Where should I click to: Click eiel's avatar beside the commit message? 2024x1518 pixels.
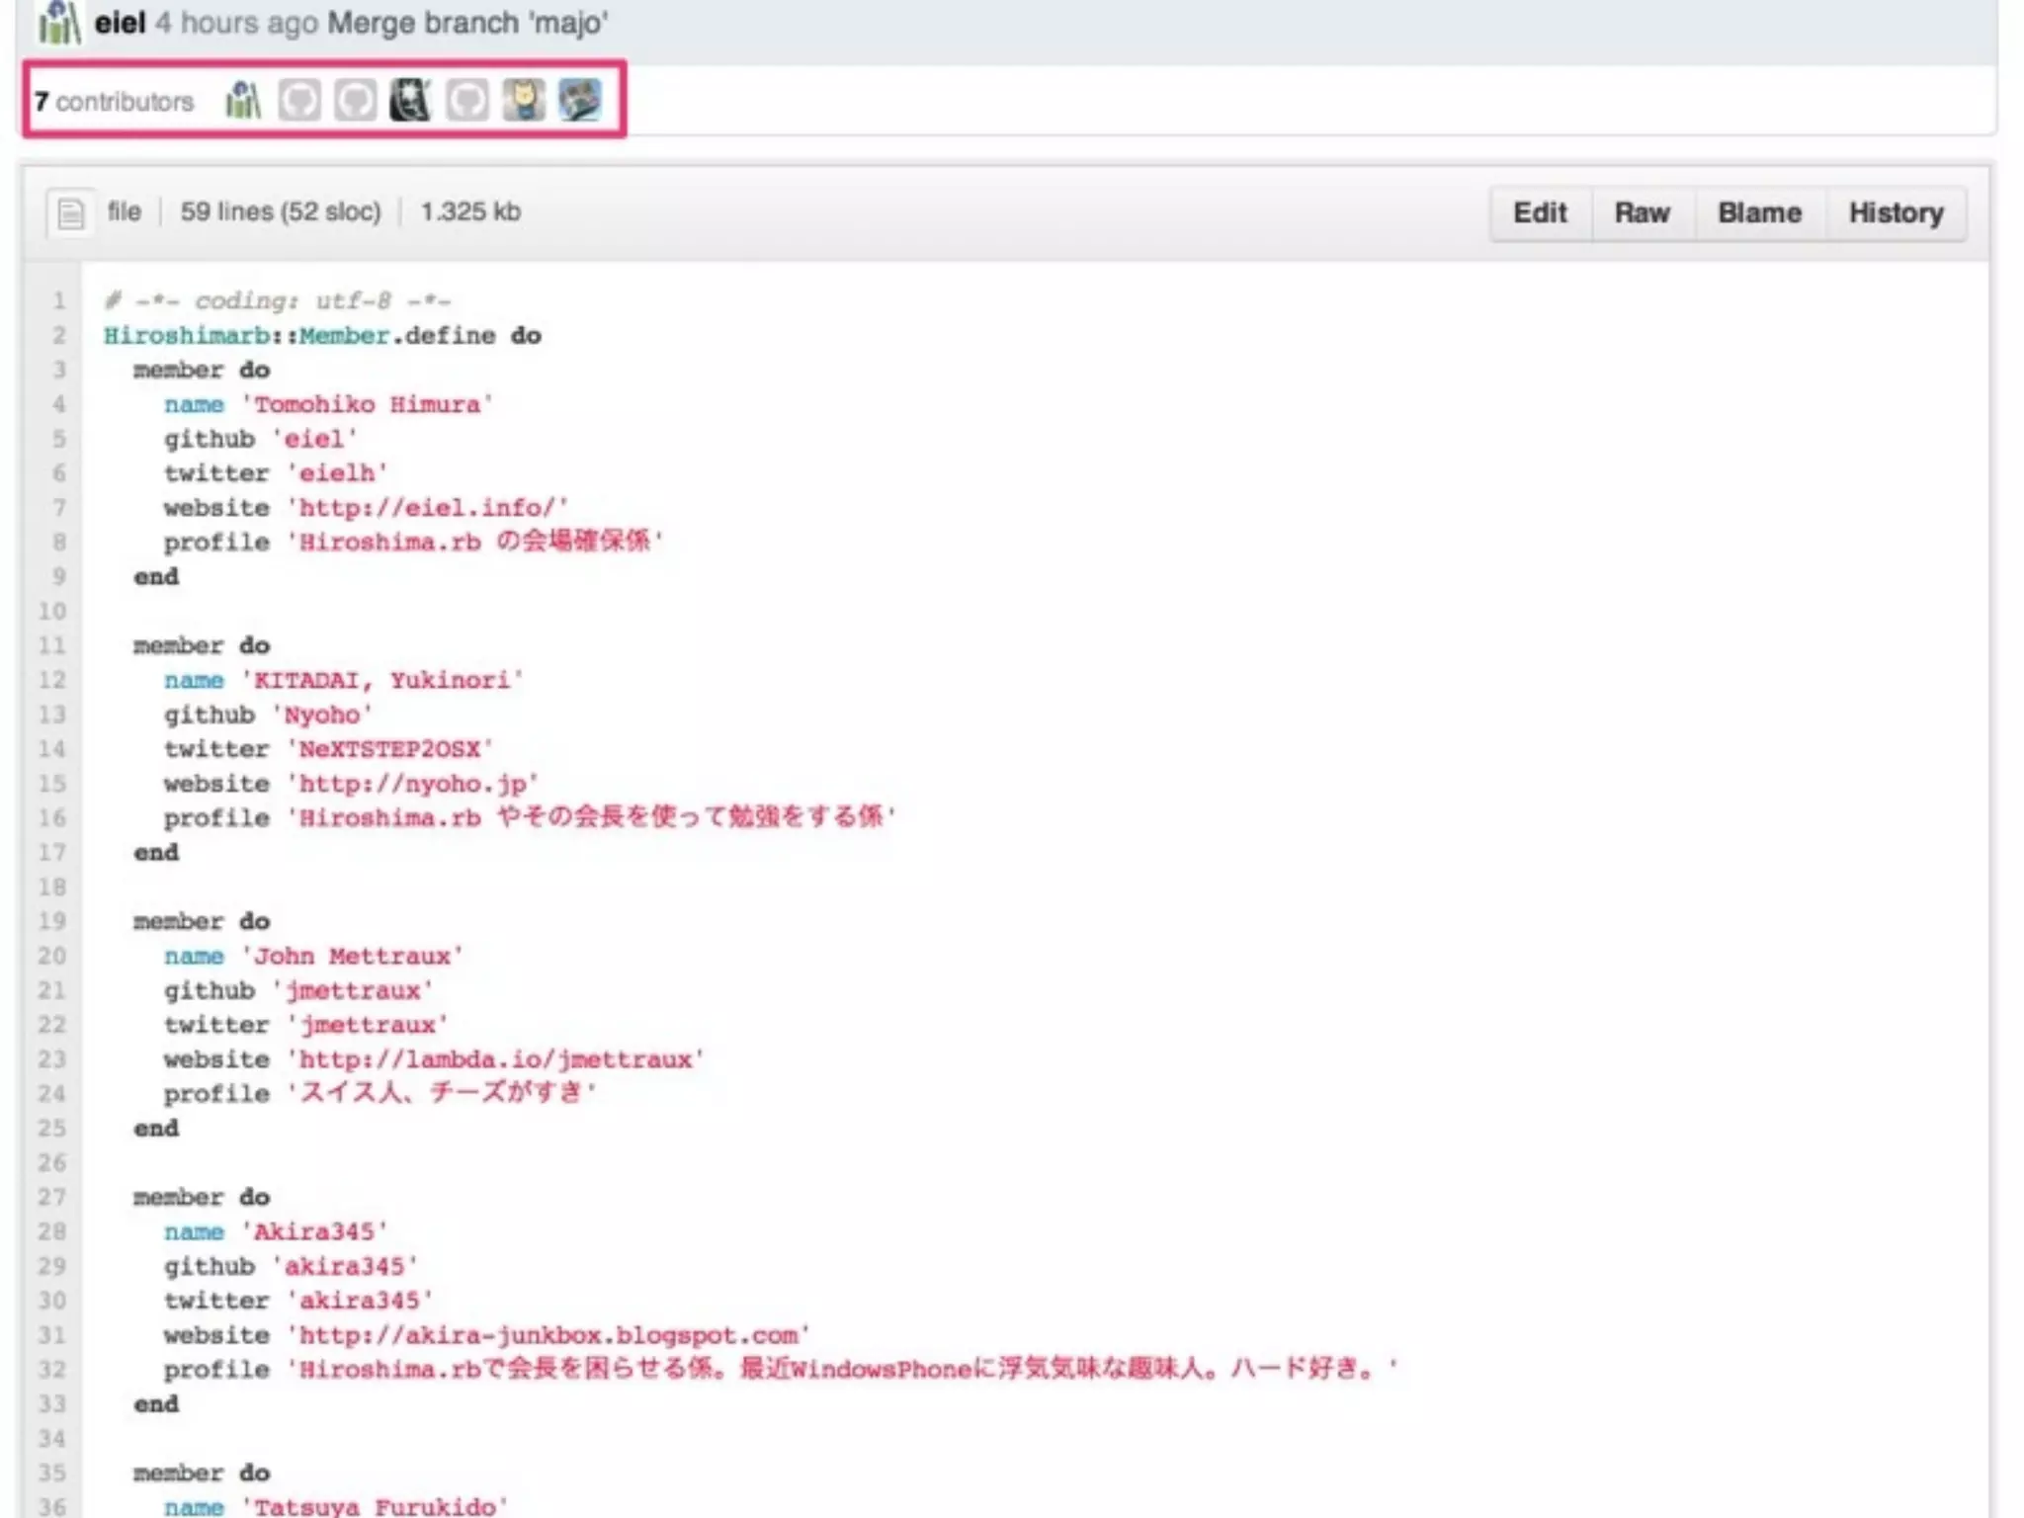click(58, 23)
